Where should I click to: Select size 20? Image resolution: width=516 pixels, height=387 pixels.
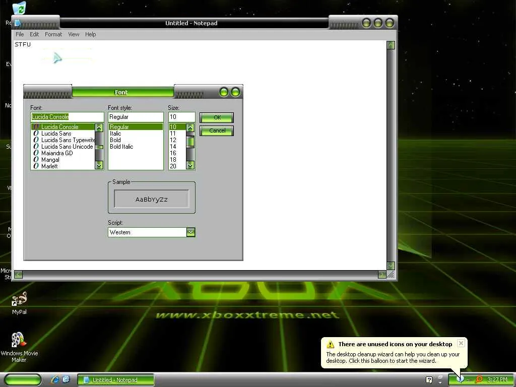[x=177, y=166]
